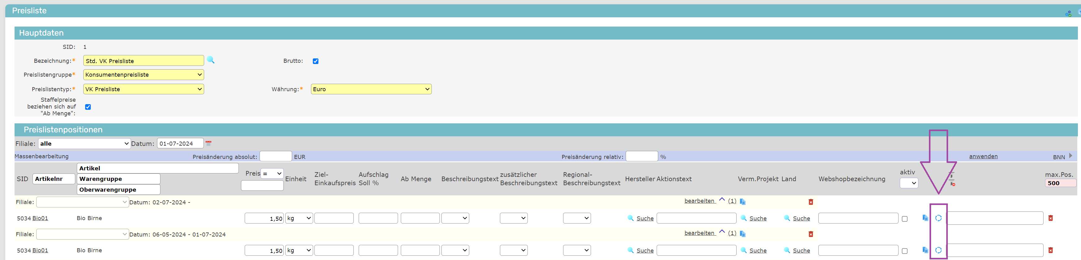Open the calendar picker next to Datum

208,144
